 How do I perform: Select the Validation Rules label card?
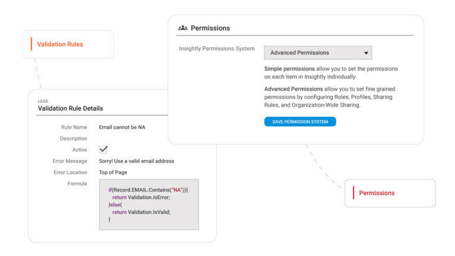(x=68, y=44)
